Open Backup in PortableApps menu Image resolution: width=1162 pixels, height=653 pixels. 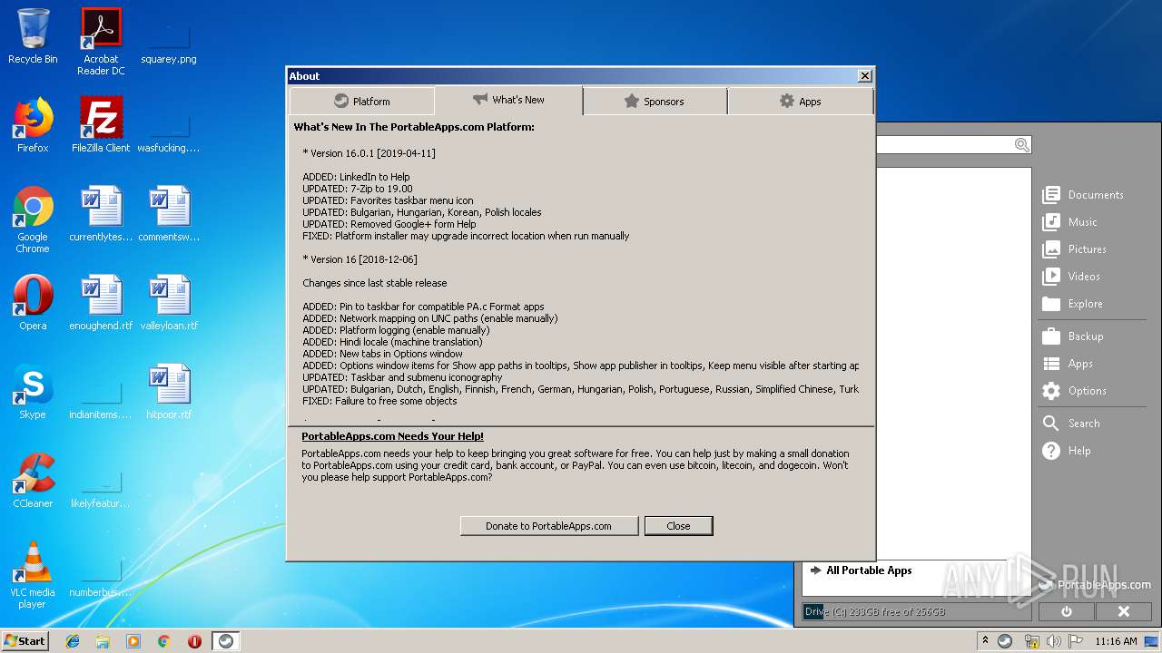click(x=1073, y=336)
